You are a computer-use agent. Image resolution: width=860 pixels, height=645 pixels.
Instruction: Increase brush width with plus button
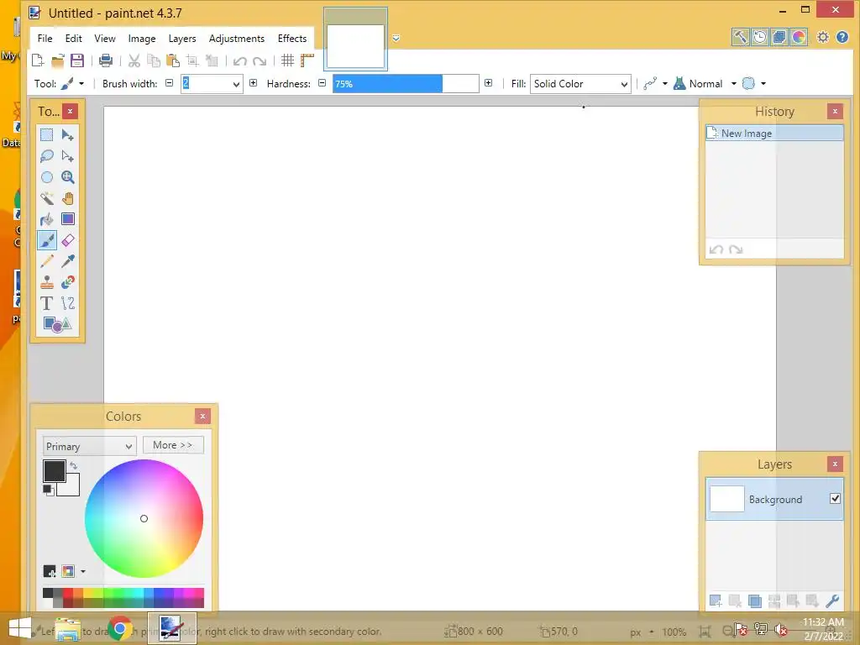(253, 83)
